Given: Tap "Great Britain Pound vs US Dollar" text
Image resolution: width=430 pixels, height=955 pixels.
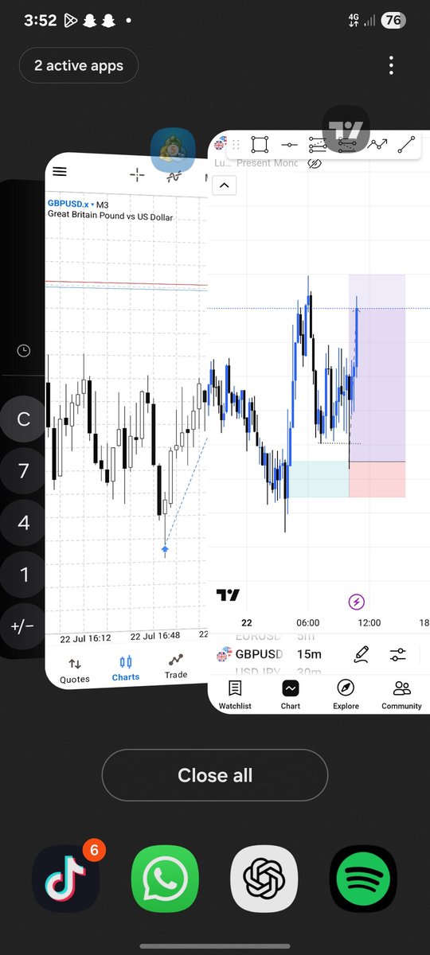Looking at the screenshot, I should click(x=110, y=216).
